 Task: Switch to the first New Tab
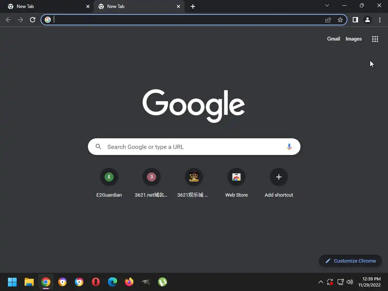[x=47, y=6]
